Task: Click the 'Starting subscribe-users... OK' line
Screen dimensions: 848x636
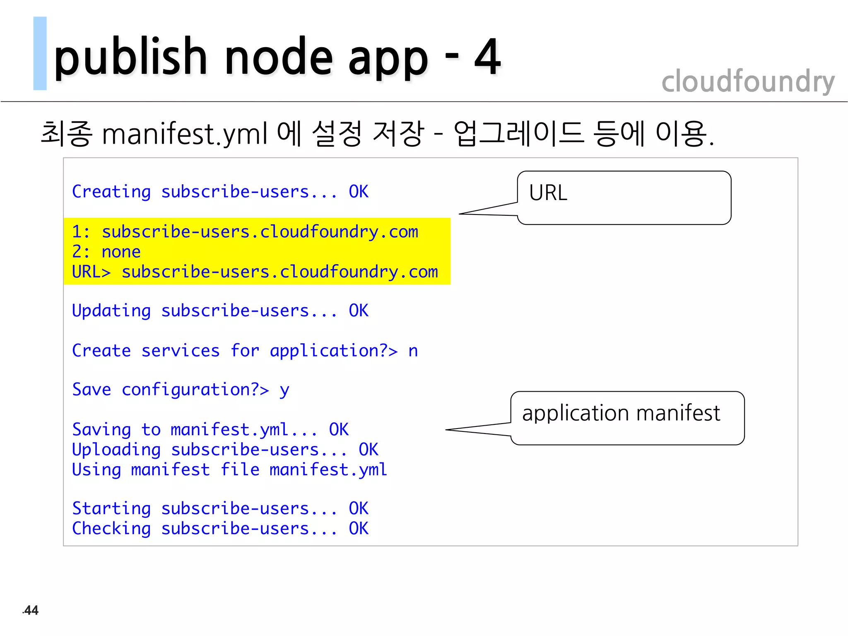Action: tap(220, 508)
